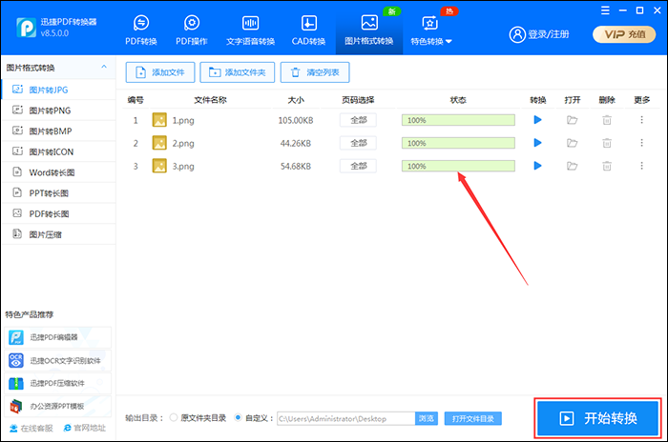Select 图片转ICON in the sidebar

click(x=58, y=151)
